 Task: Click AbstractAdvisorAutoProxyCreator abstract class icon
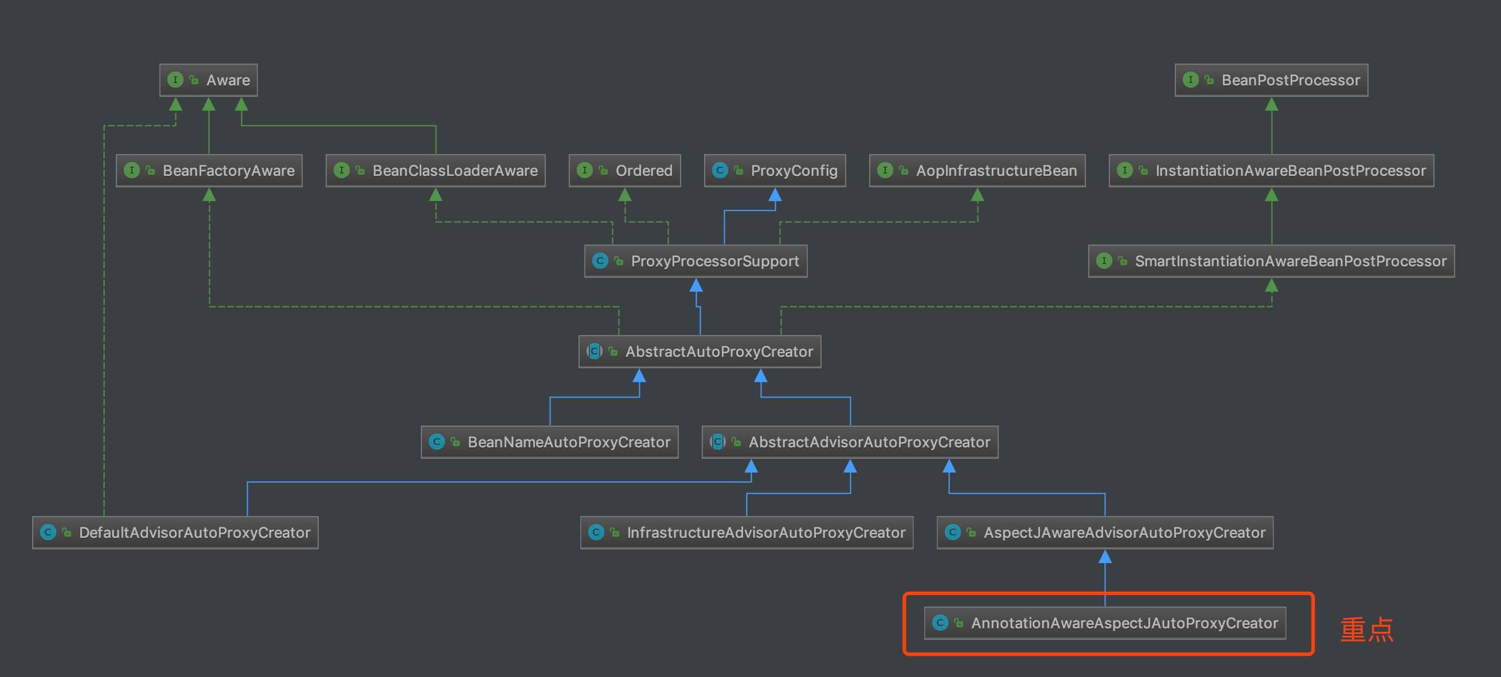tap(718, 442)
